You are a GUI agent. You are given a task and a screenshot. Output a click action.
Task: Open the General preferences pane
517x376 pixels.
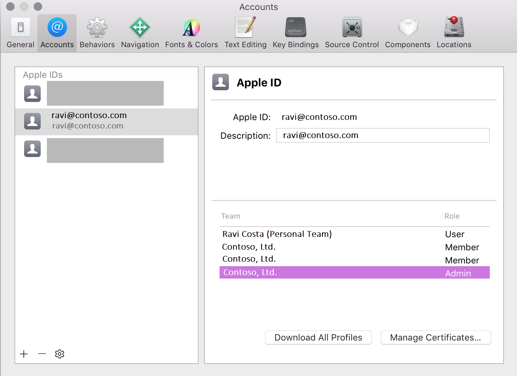pyautogui.click(x=20, y=33)
